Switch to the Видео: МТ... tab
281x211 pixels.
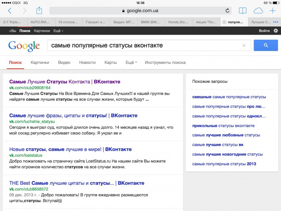point(124,22)
